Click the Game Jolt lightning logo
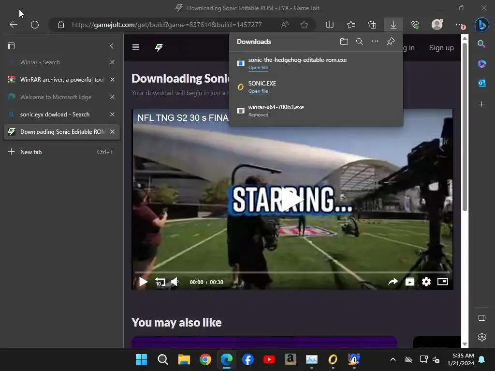The image size is (495, 371). pos(159,47)
